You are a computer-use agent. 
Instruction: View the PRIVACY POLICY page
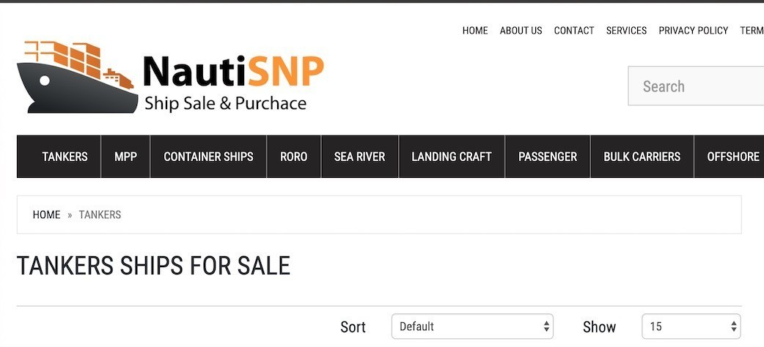pos(694,31)
